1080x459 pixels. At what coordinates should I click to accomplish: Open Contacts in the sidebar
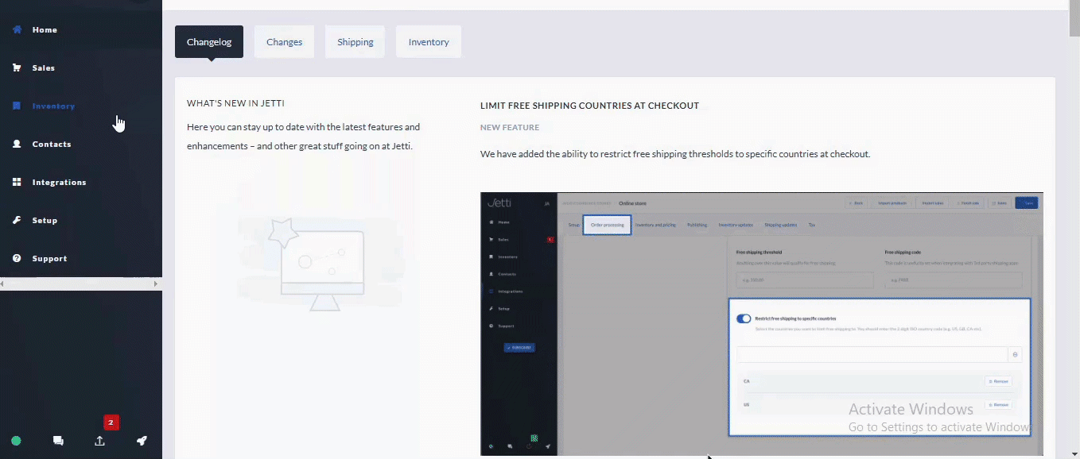click(41, 144)
